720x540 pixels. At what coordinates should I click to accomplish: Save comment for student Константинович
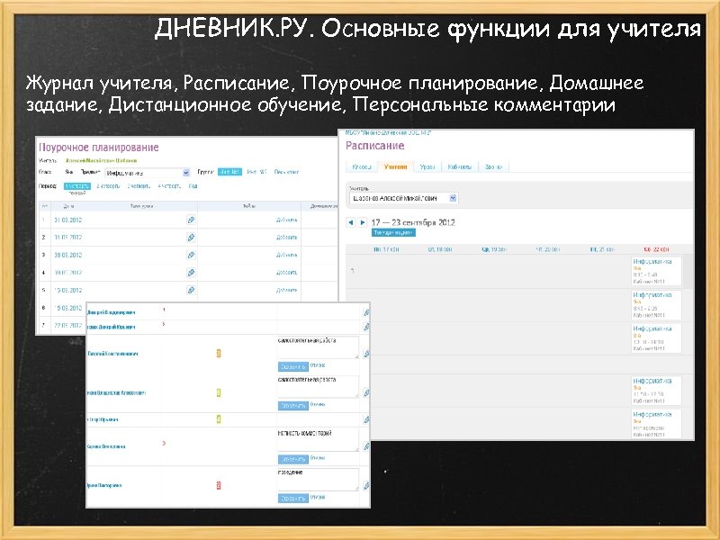pos(293,367)
